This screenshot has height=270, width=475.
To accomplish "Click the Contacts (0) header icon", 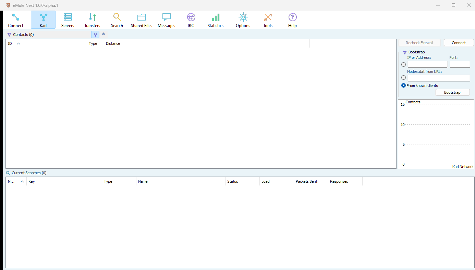I will click(x=9, y=35).
